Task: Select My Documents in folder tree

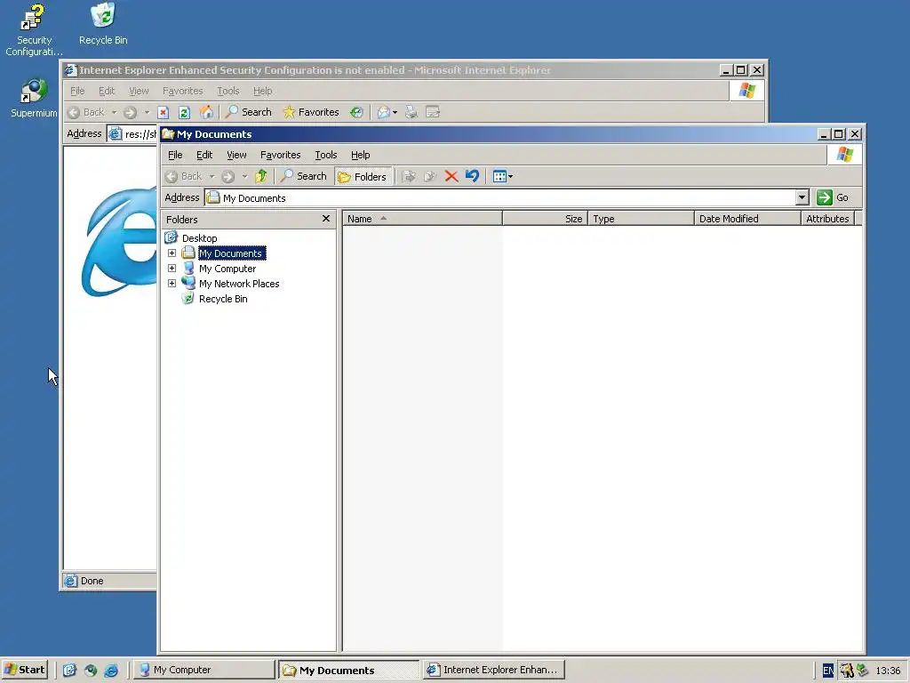Action: (232, 253)
